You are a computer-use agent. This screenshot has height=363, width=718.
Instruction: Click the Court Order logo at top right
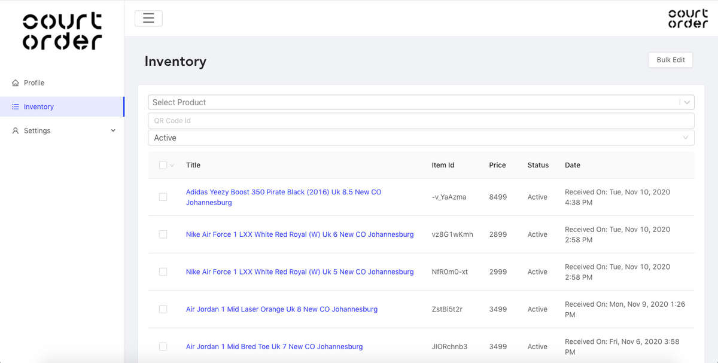[x=688, y=18]
